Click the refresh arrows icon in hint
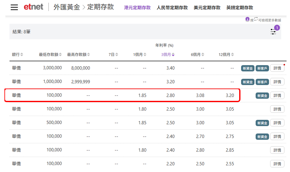The image size is (290, 172). 256,19
